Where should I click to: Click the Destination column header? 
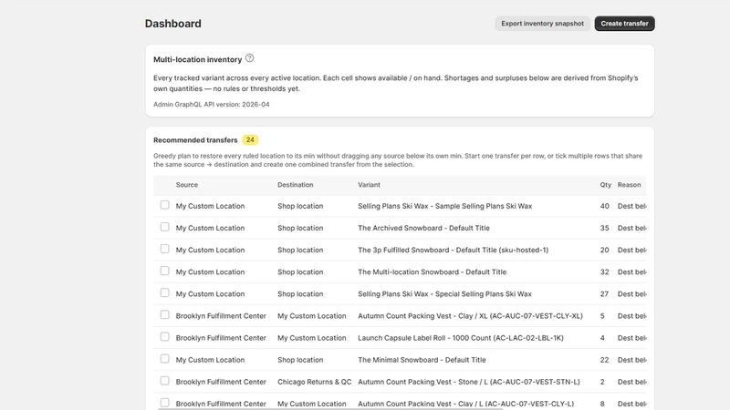coord(295,185)
